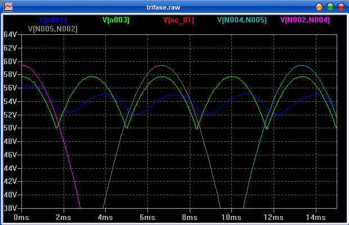The image size is (349, 225).
Task: Select the green V(n003) trace label
Action: click(x=116, y=20)
